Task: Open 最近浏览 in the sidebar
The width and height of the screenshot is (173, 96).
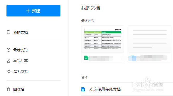Action: pos(20,50)
